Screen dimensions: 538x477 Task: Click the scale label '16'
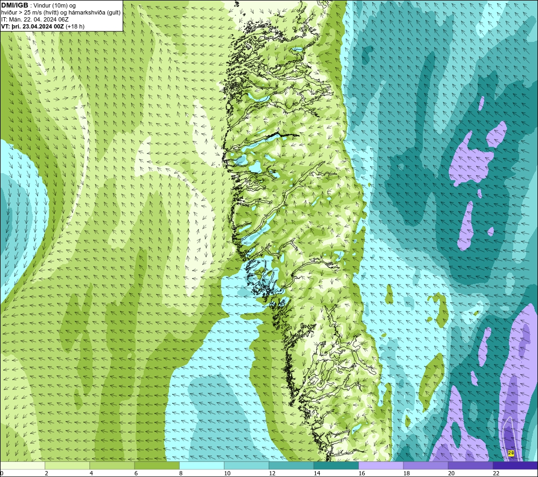click(x=362, y=474)
